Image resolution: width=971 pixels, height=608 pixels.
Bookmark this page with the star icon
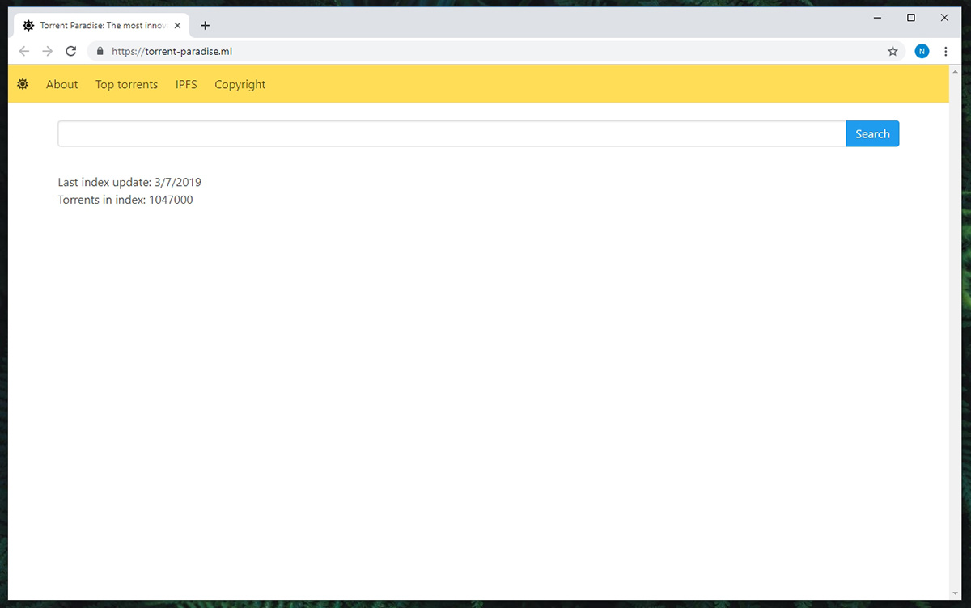point(893,51)
